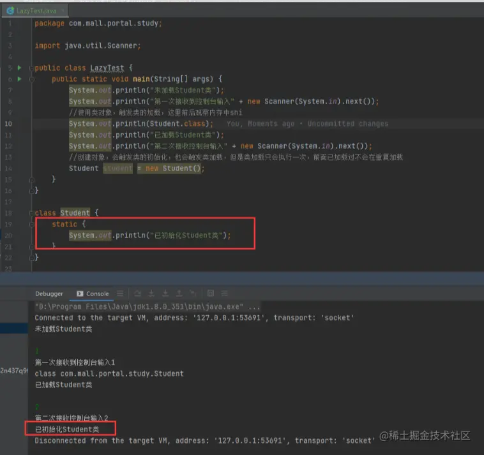Click console output '已初始化Student类'

coord(66,429)
